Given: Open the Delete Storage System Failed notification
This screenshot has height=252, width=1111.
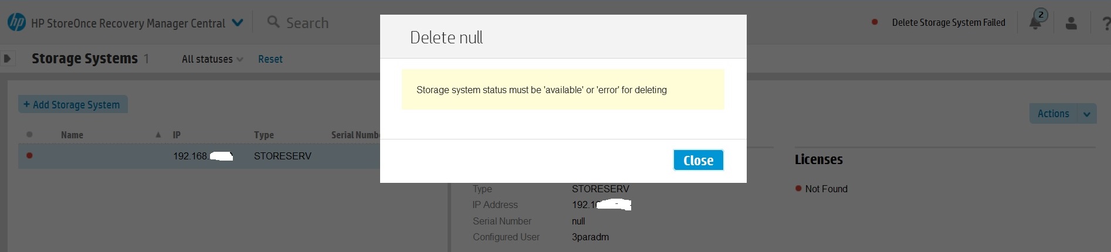Looking at the screenshot, I should [x=948, y=22].
